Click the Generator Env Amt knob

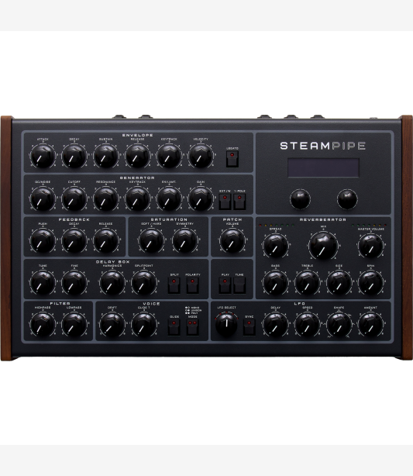tap(169, 198)
